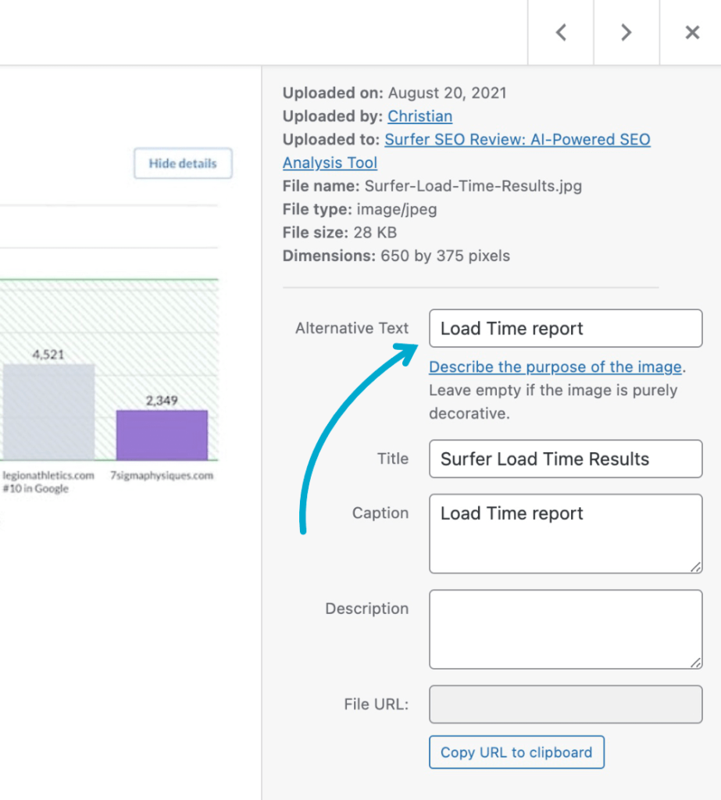721x800 pixels.
Task: Click the purple 2,349 chart bar
Action: pyautogui.click(x=162, y=434)
